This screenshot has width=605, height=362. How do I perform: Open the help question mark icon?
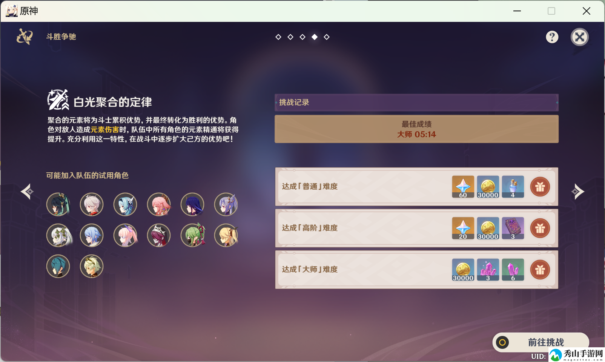click(x=552, y=37)
